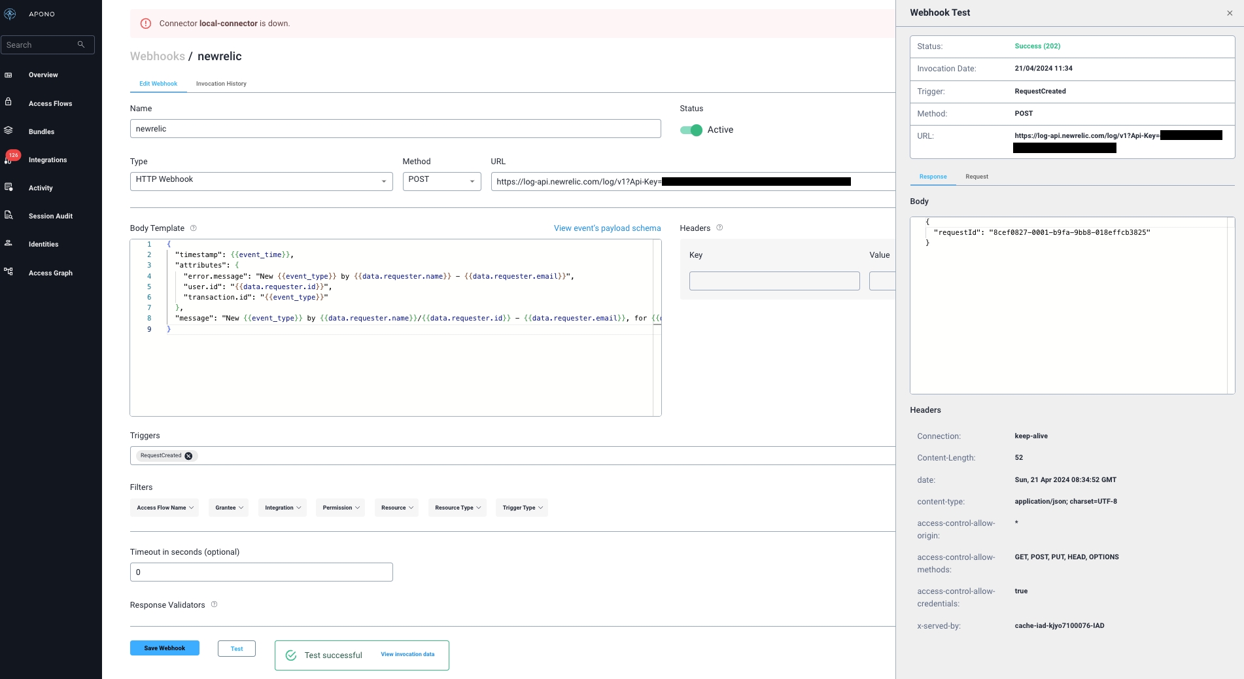
Task: Remove the RequestCreated trigger chip
Action: click(188, 456)
